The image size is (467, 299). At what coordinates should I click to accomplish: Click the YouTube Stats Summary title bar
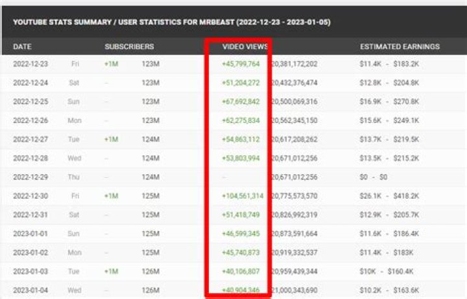[x=171, y=23]
